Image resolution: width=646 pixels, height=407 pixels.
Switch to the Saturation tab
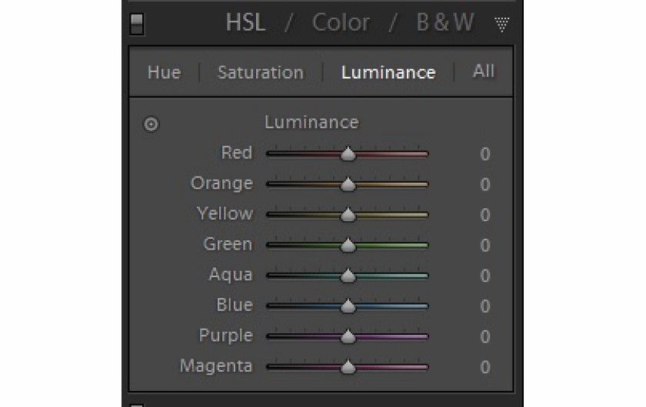click(x=261, y=72)
